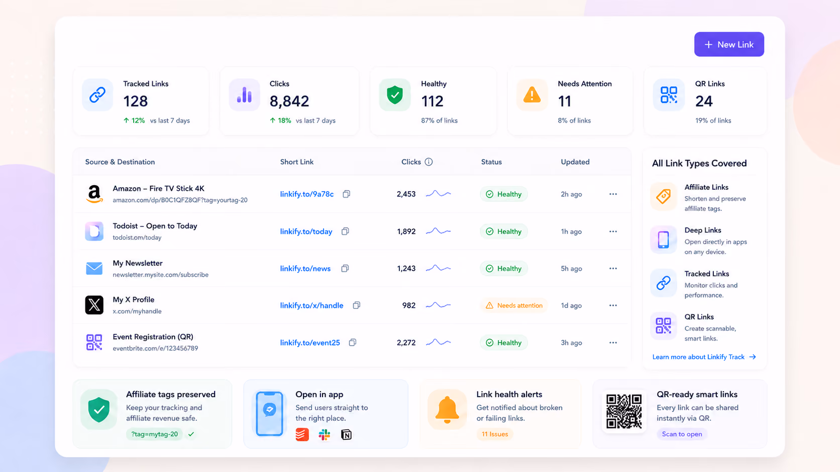Click the Slack icon under Open in app
Screen dimensions: 840x472
pyautogui.click(x=325, y=434)
